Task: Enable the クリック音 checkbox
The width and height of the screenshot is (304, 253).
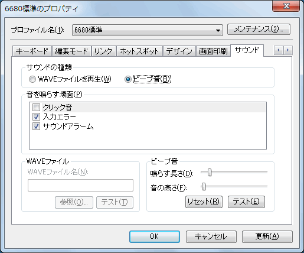Action: coord(36,108)
